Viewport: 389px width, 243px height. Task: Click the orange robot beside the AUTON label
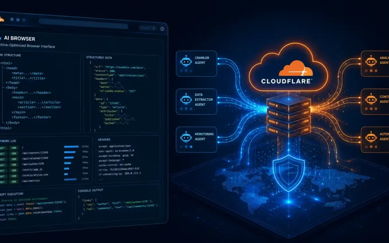[371, 137]
